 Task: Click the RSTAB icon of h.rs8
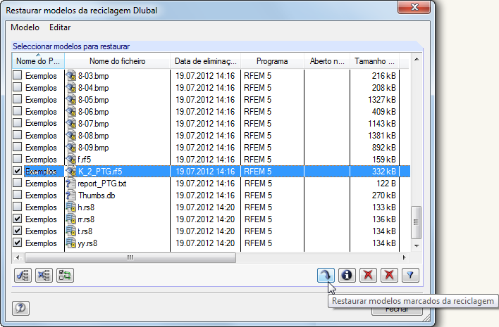(70, 207)
